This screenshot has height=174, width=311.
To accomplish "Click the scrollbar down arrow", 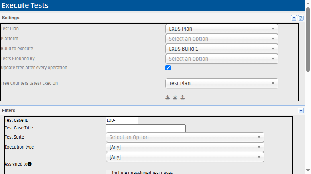I will click(308, 170).
